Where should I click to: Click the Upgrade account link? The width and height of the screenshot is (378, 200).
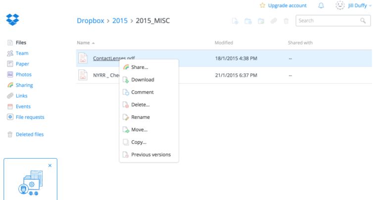(x=287, y=5)
